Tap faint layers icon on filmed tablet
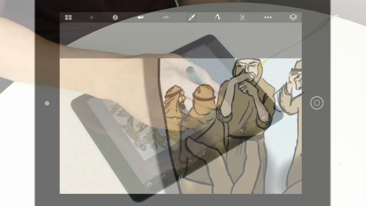This screenshot has width=366, height=206. click(x=149, y=184)
